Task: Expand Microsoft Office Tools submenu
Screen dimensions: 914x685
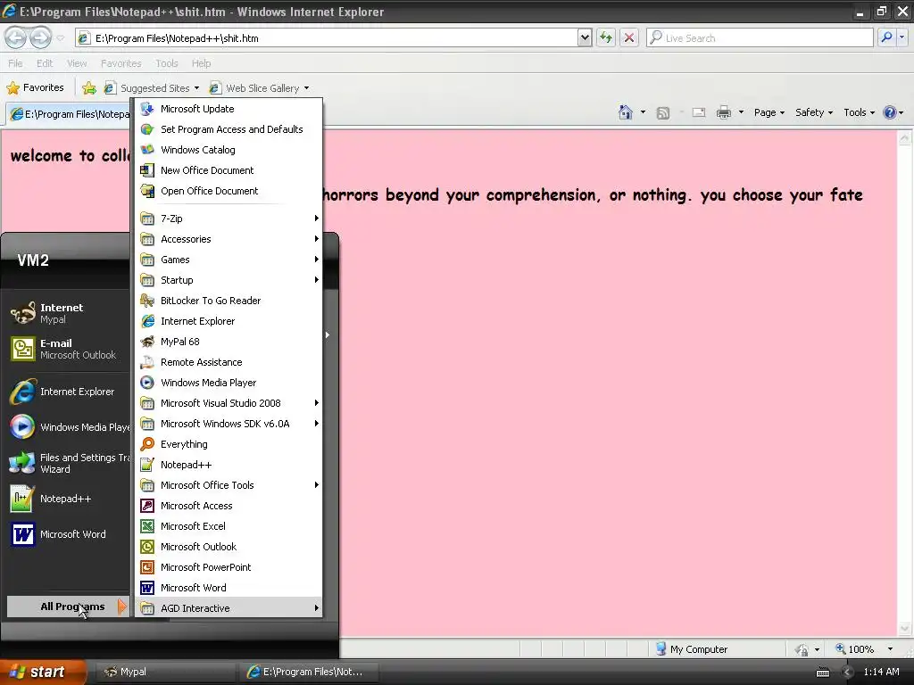Action: click(228, 485)
